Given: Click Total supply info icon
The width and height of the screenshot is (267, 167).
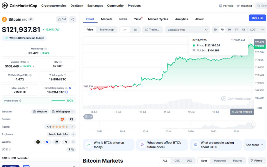Looking at the screenshot, I should [65, 75].
